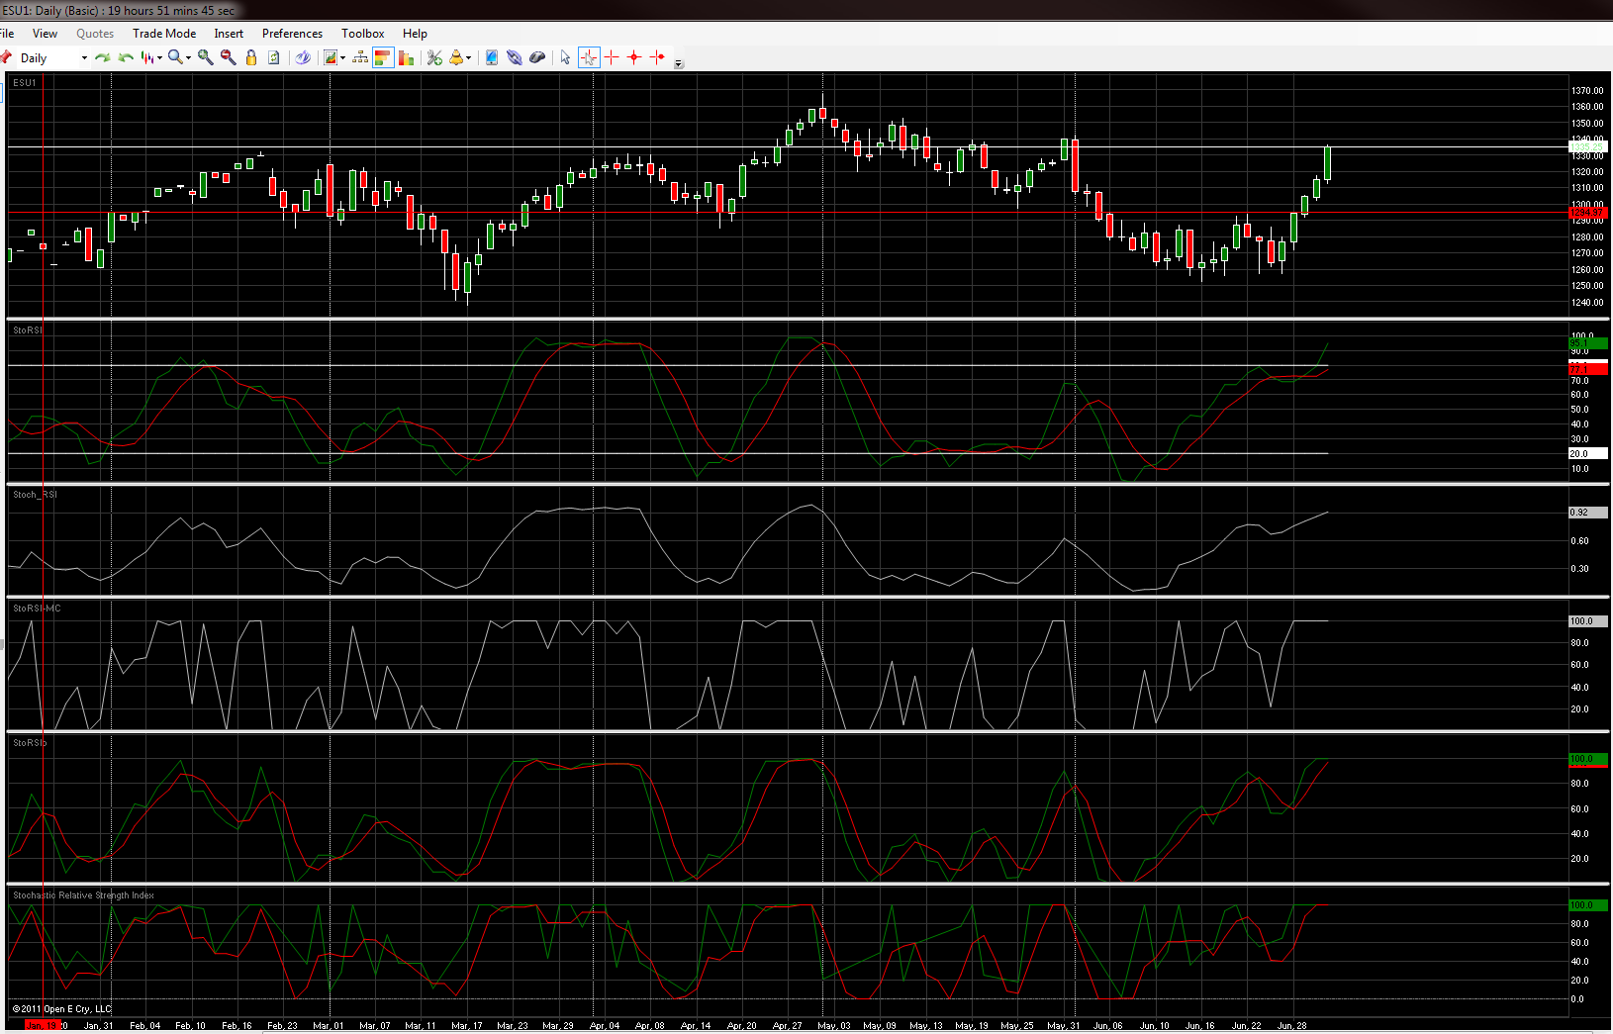Expand the chart type dropdown arrow
The height and width of the screenshot is (1034, 1613).
(x=159, y=58)
